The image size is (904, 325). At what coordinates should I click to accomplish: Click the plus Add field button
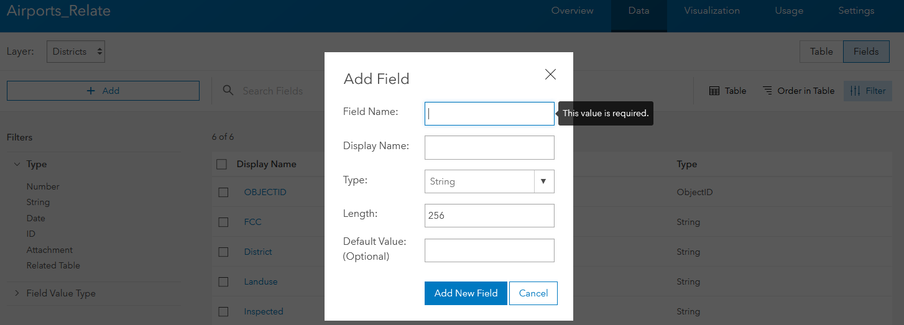[103, 91]
